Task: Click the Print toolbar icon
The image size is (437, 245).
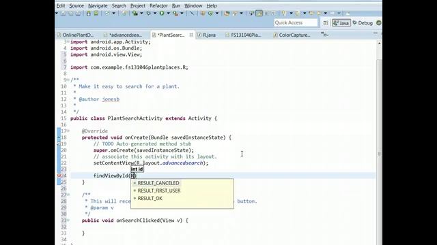Action: tap(78, 14)
